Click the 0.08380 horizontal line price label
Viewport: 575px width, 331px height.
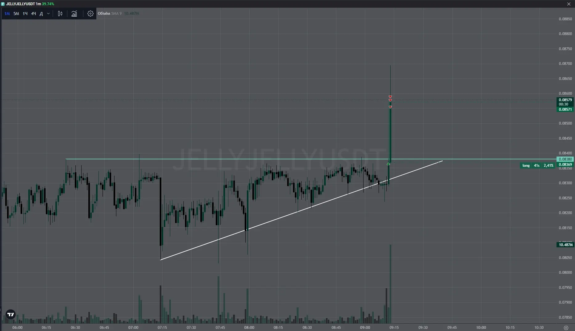pyautogui.click(x=565, y=159)
